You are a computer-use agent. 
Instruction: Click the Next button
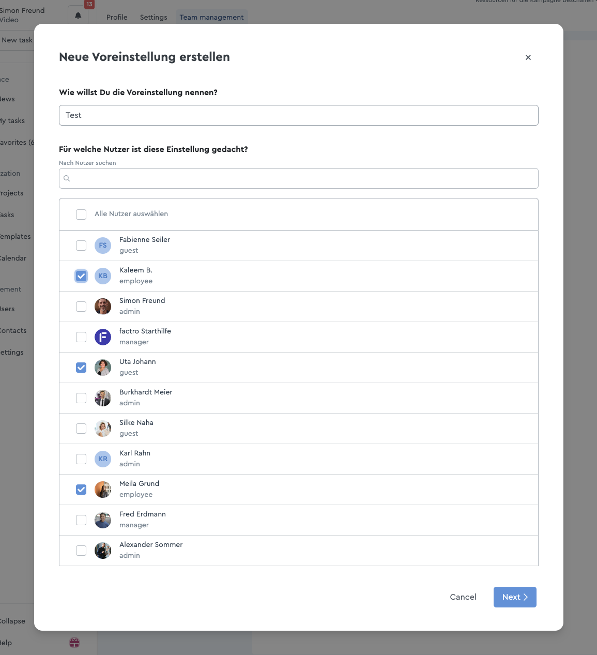[x=515, y=597]
